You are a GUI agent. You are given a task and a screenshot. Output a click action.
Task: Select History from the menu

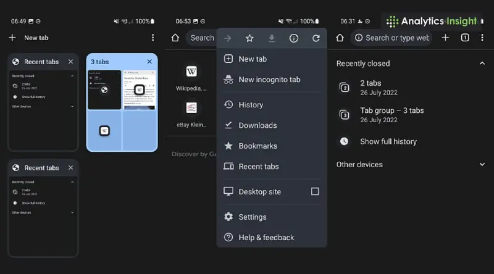251,105
